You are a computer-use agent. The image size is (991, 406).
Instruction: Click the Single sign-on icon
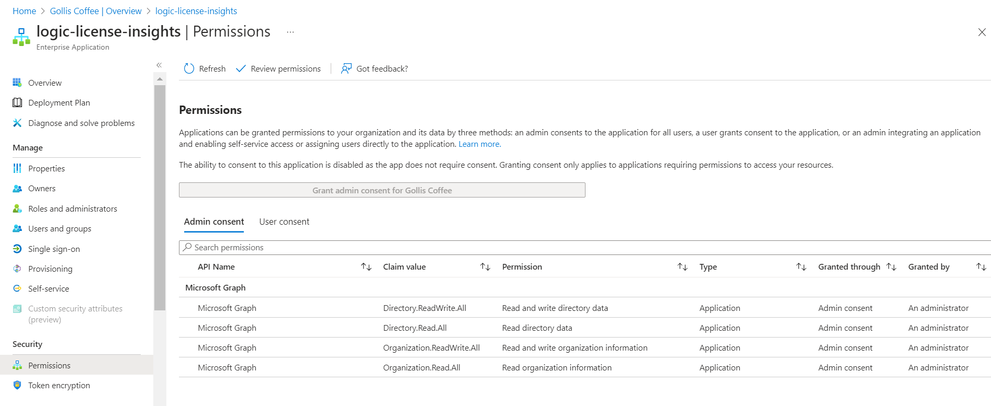[x=17, y=249]
